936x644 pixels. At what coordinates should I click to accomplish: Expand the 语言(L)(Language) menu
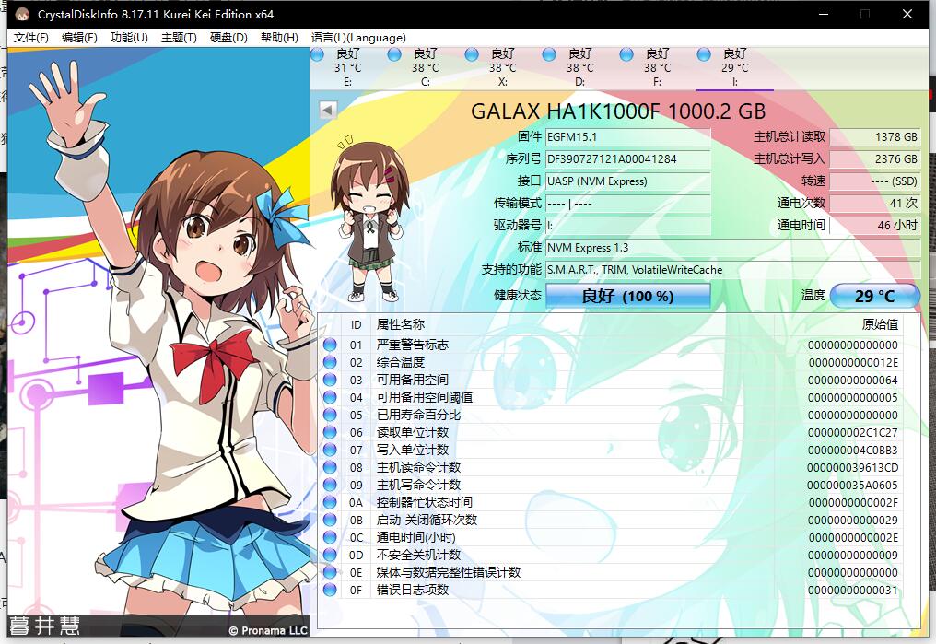pyautogui.click(x=358, y=38)
